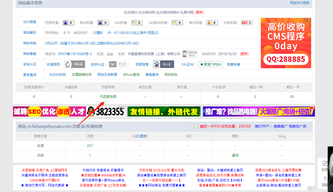Image resolution: width=333 pixels, height=192 pixels.
Task: Click the 关键词库 value 0
Action: click(71, 97)
